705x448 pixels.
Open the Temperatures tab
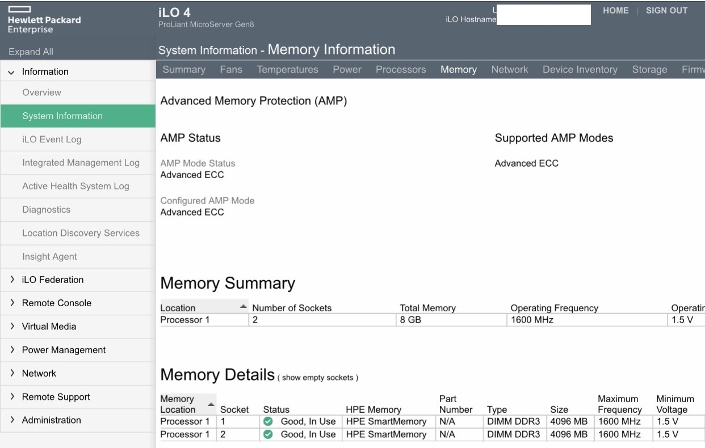pyautogui.click(x=287, y=70)
